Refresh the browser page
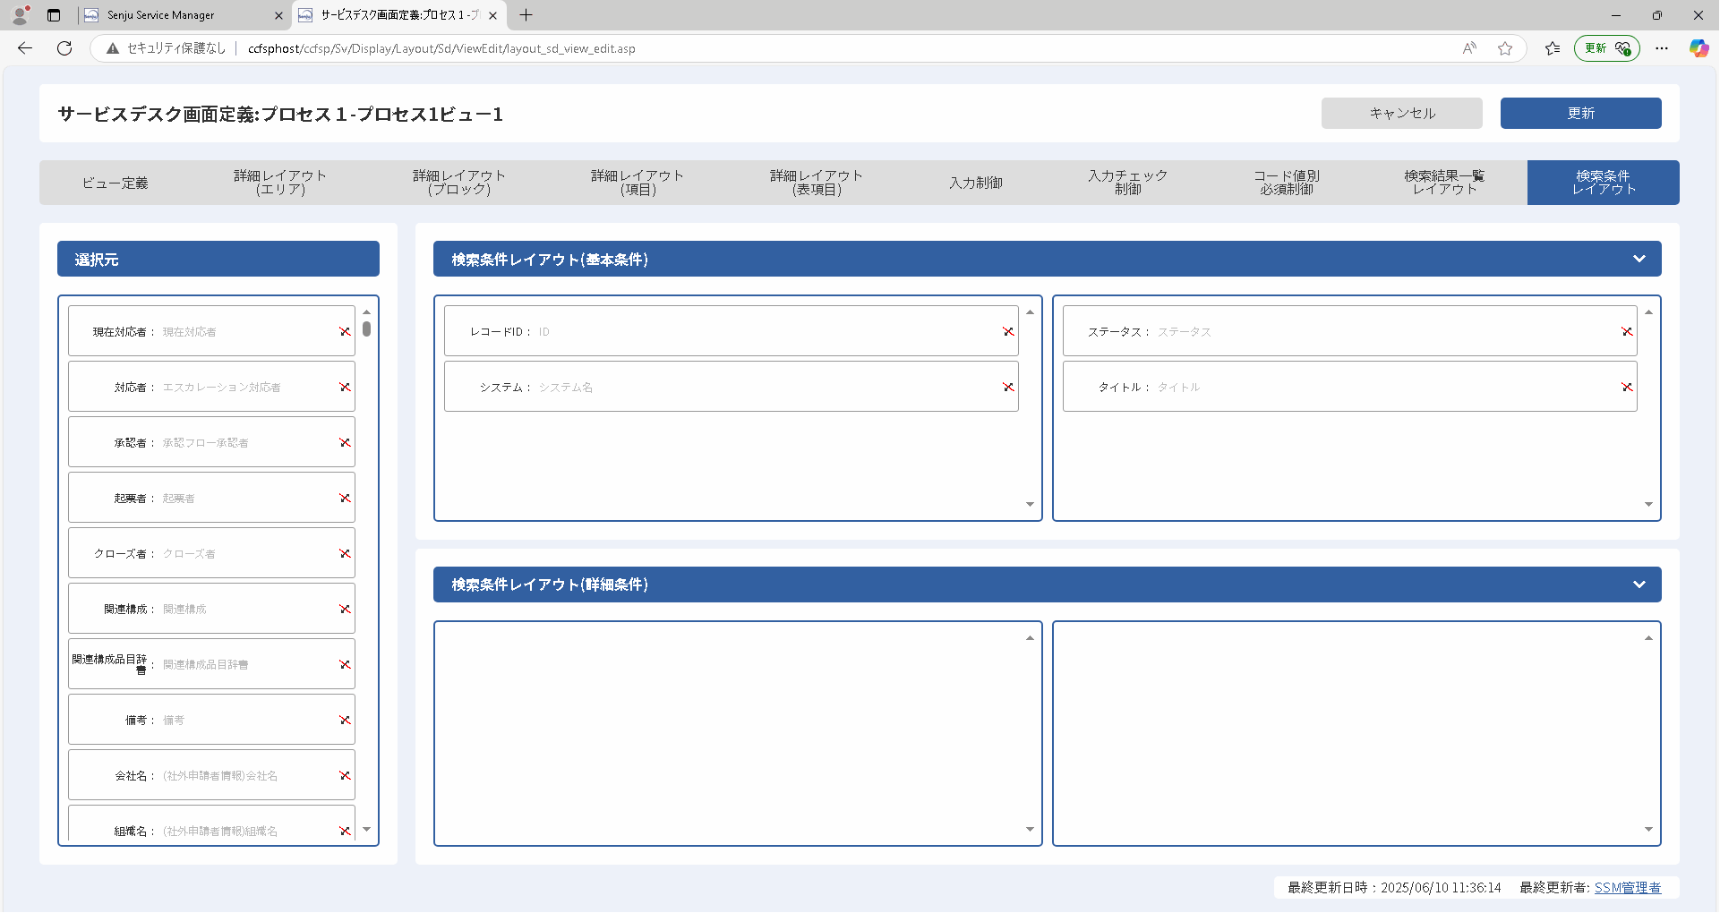 [64, 48]
